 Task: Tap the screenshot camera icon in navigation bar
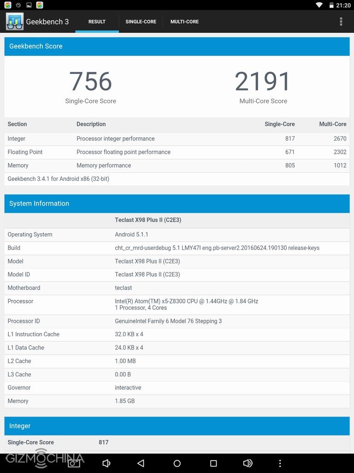coord(74,463)
